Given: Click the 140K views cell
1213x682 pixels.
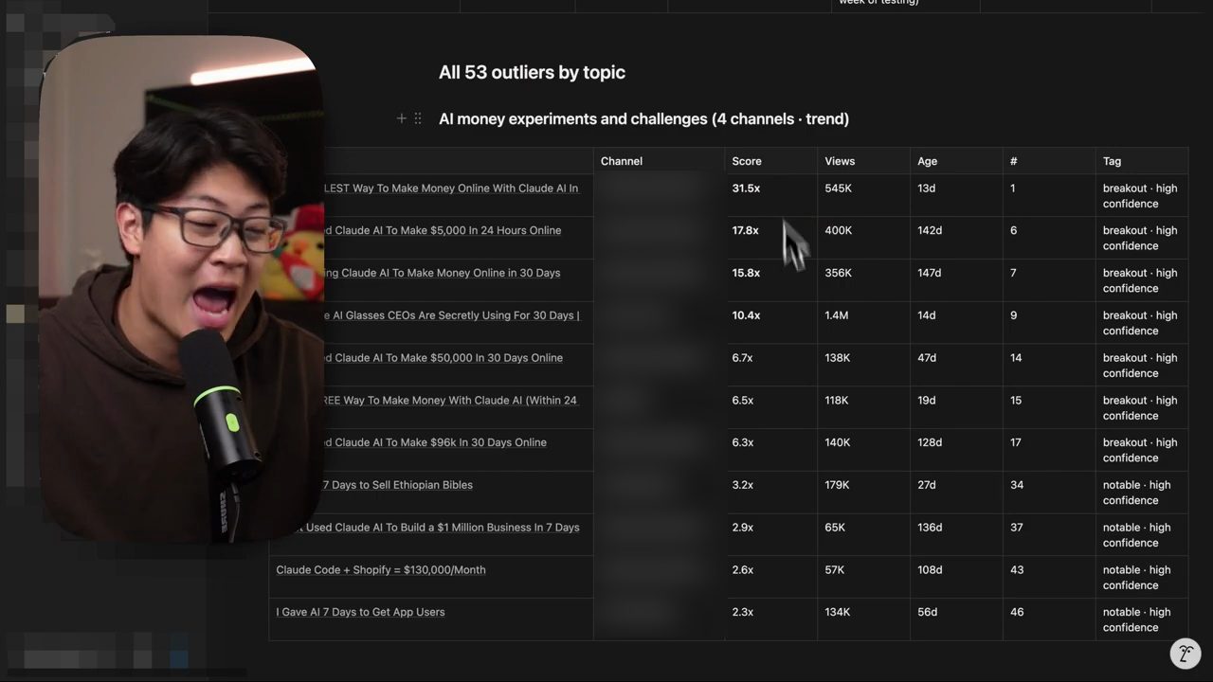Looking at the screenshot, I should (x=863, y=451).
